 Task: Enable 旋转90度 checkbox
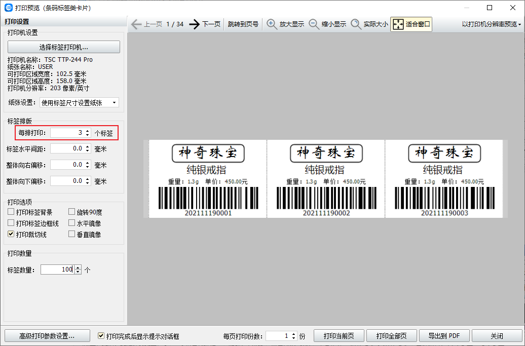[71, 212]
